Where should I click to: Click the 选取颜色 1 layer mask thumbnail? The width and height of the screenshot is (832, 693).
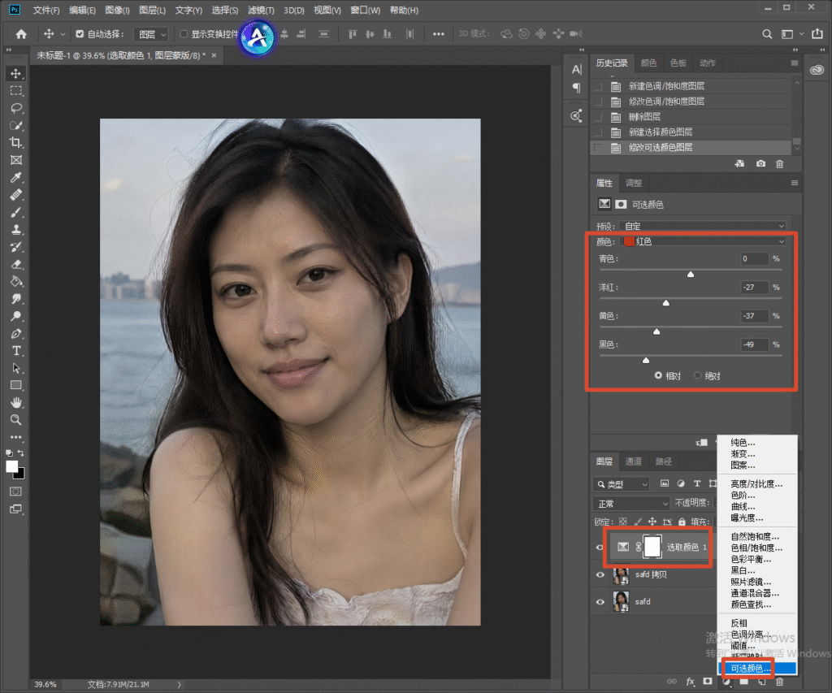tap(652, 547)
